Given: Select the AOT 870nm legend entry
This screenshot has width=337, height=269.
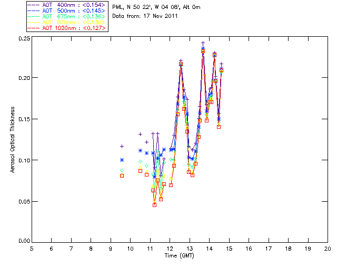Looking at the screenshot, I should coord(66,22).
